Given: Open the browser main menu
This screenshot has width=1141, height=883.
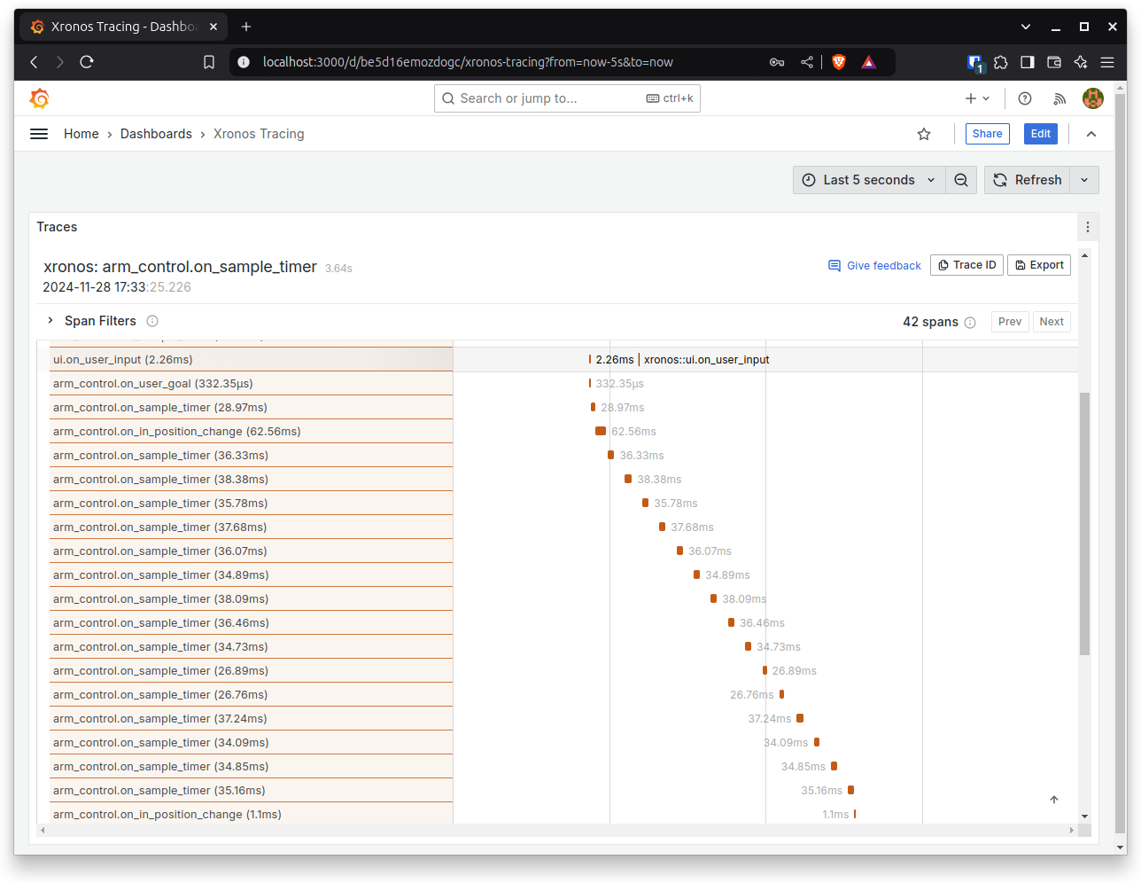Looking at the screenshot, I should [x=1107, y=62].
